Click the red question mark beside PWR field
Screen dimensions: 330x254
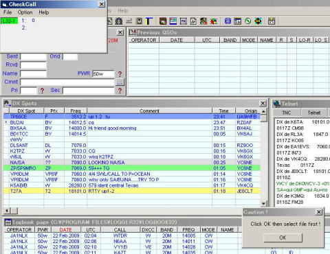[120, 74]
